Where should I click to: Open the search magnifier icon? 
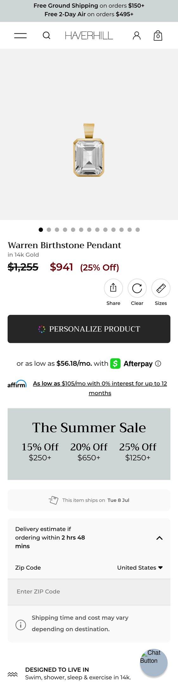47,35
